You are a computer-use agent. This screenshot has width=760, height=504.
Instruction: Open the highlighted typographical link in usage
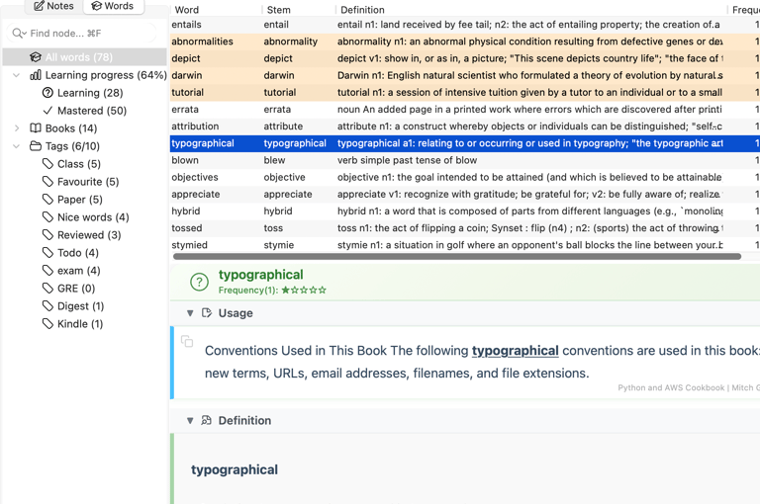coord(515,351)
